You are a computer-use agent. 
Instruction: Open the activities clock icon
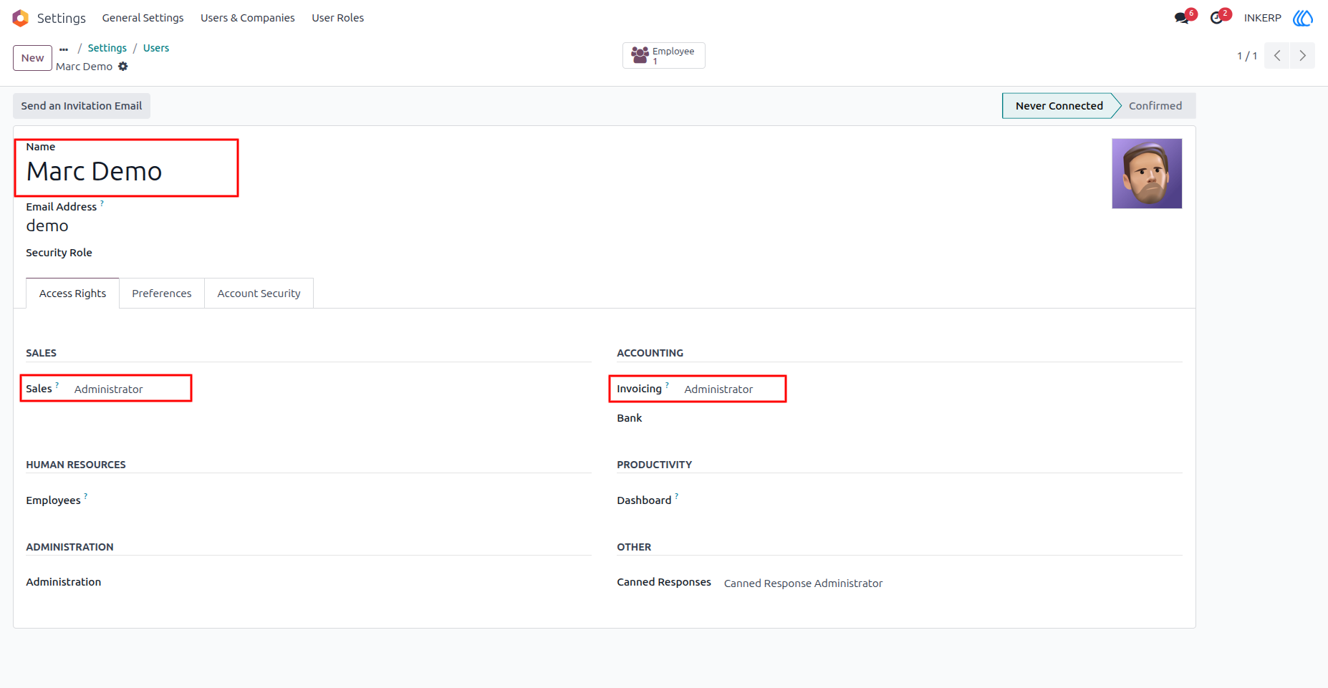click(x=1216, y=18)
